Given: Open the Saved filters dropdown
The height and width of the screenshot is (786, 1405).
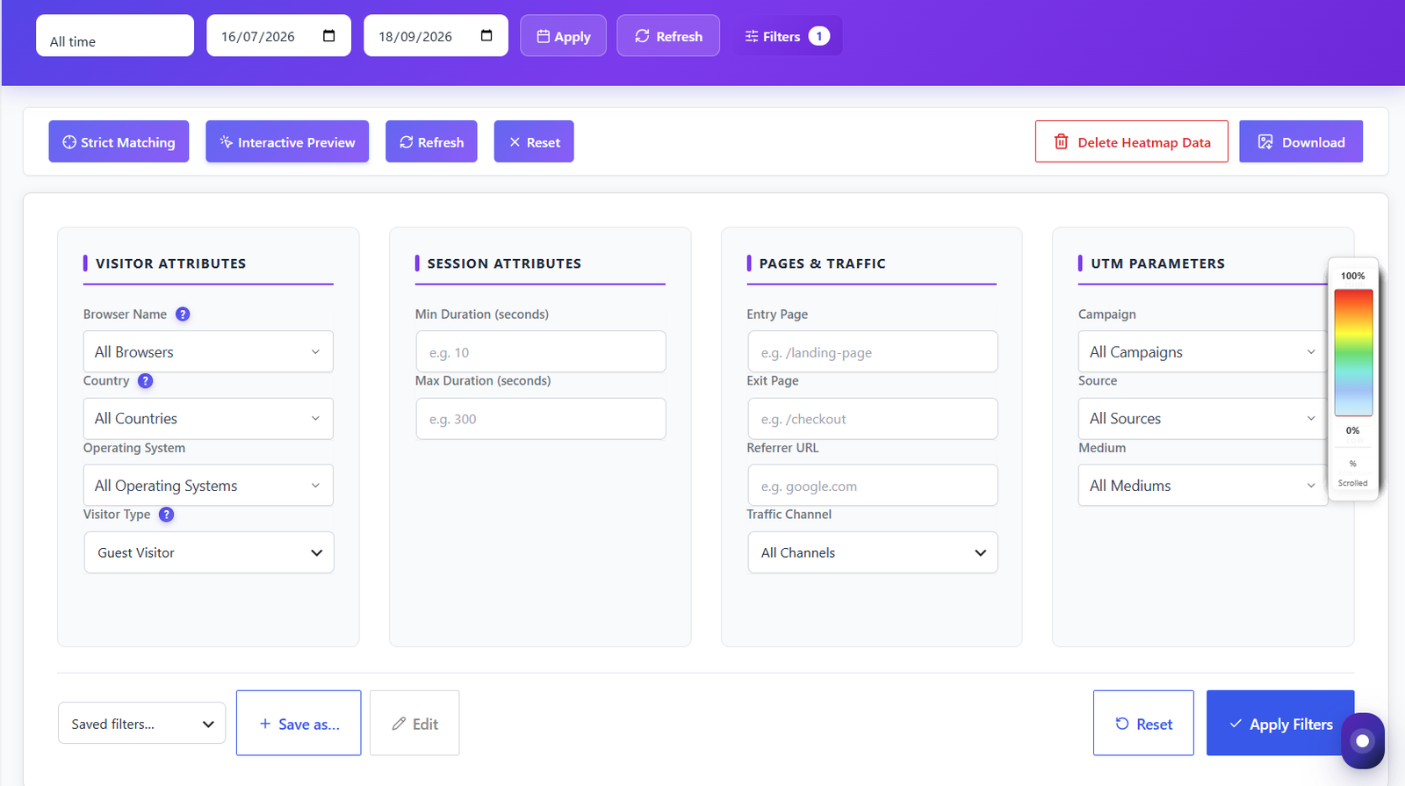Looking at the screenshot, I should [142, 724].
